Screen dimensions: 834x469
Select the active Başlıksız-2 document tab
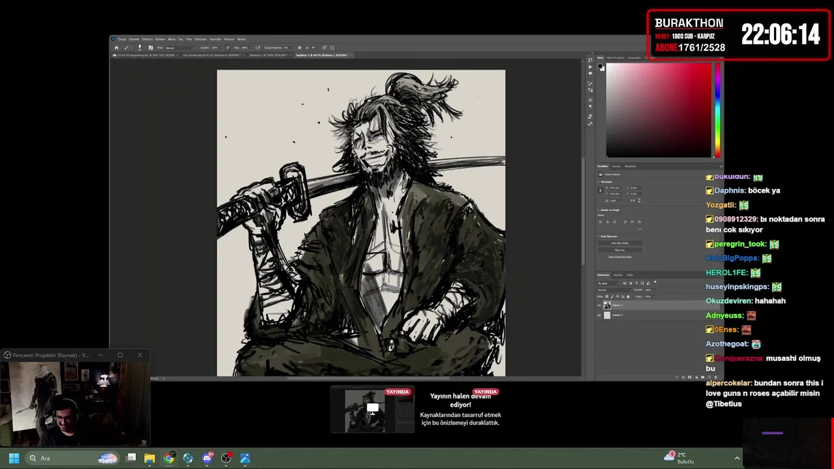coord(324,55)
